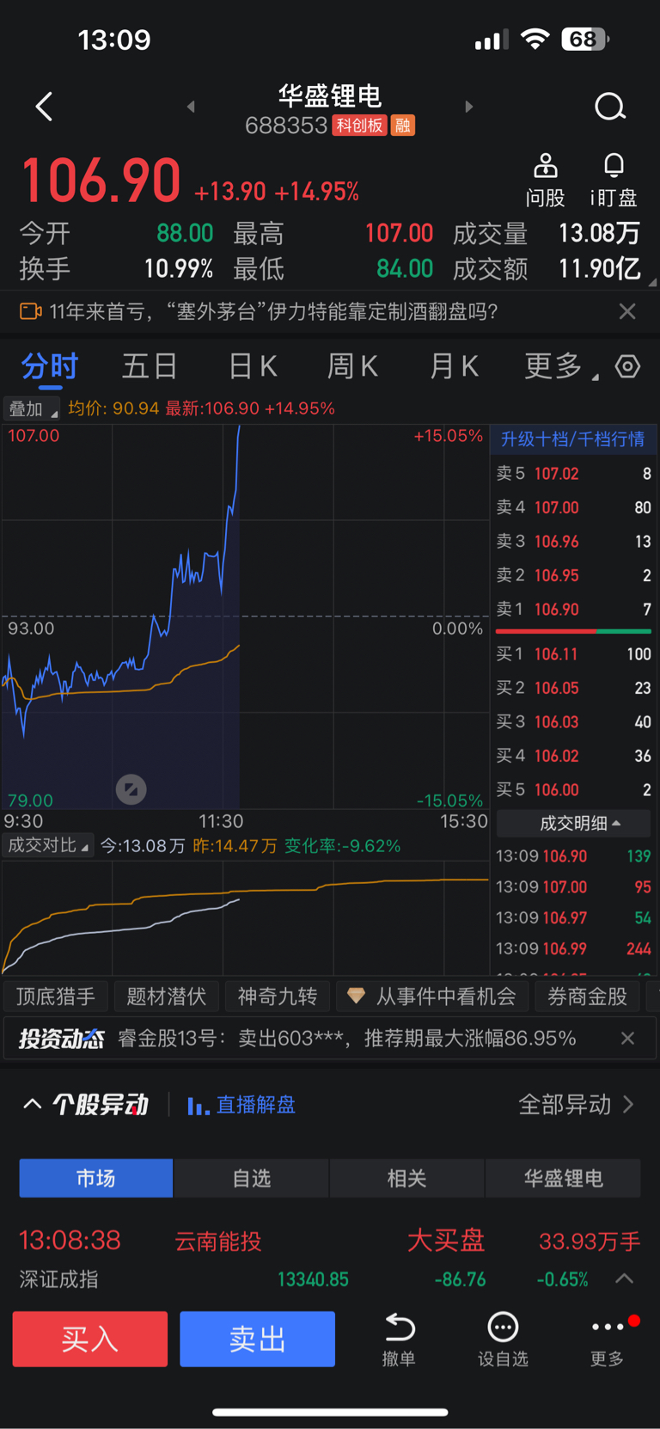Select the 自选 alerts tab
Image resolution: width=660 pixels, height=1429 pixels.
pos(252,1178)
